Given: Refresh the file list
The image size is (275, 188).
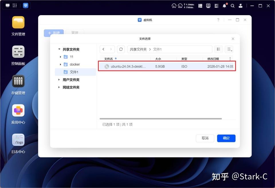Looking at the screenshot, I should tap(121, 49).
